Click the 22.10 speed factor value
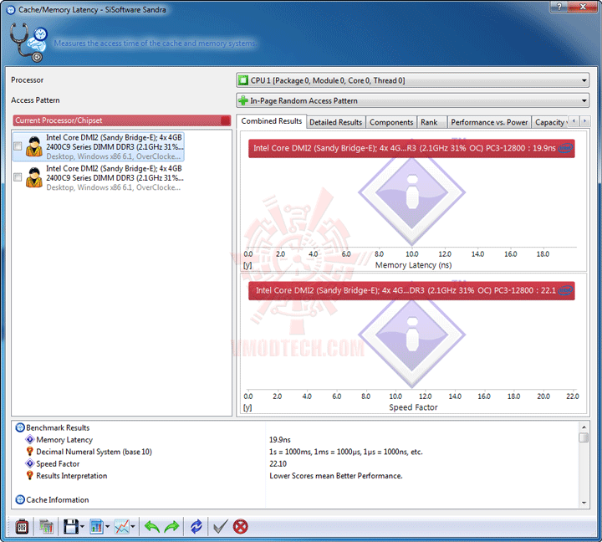Screen dimensions: 602x542 click(278, 463)
